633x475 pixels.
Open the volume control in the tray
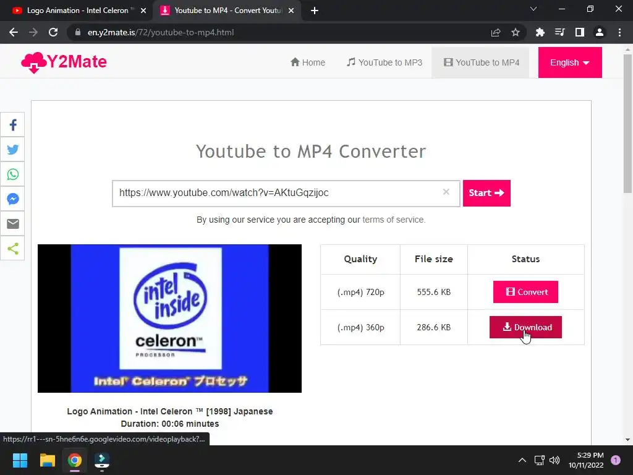[554, 460]
